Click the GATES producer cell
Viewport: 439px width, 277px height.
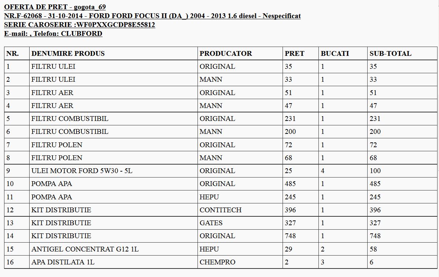(211, 223)
